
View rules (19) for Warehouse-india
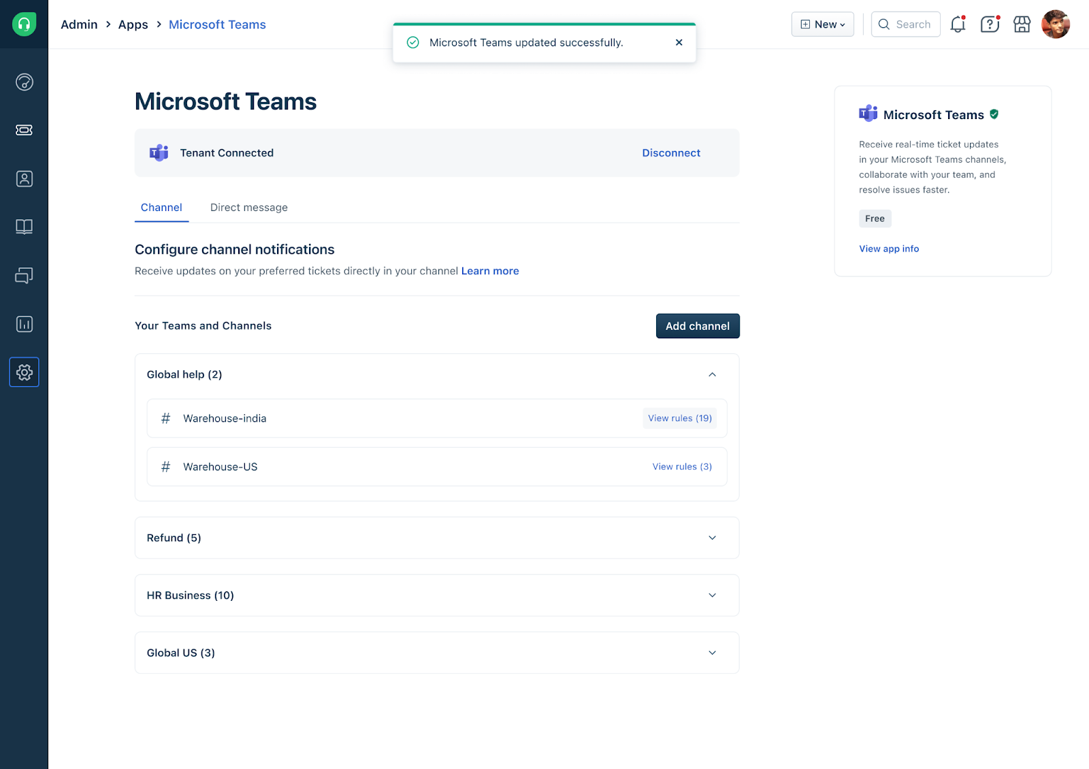(680, 419)
